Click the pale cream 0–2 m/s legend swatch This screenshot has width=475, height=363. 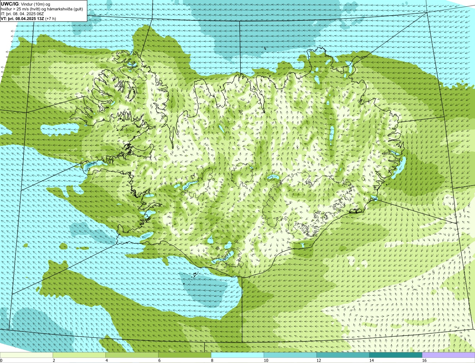tap(26, 355)
